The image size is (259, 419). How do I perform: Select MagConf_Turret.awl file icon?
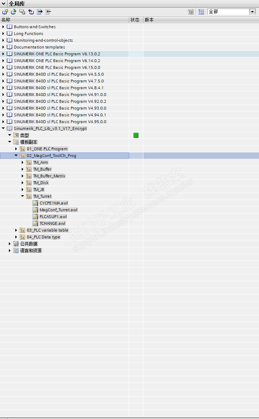35,210
